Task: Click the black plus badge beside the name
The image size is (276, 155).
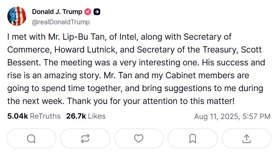Action: pos(97,12)
